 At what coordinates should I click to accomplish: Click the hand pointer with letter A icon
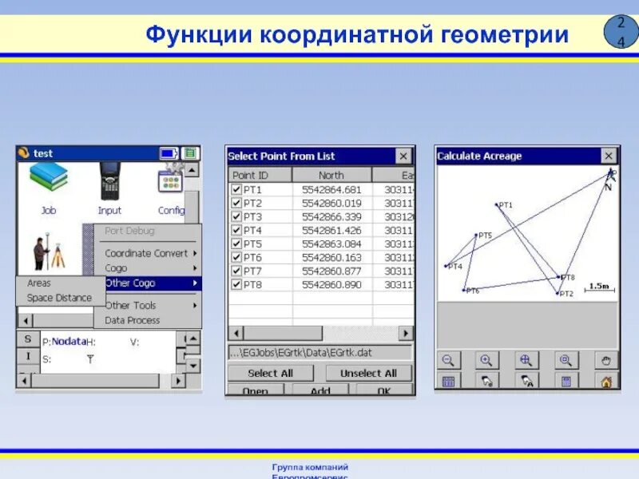[526, 382]
